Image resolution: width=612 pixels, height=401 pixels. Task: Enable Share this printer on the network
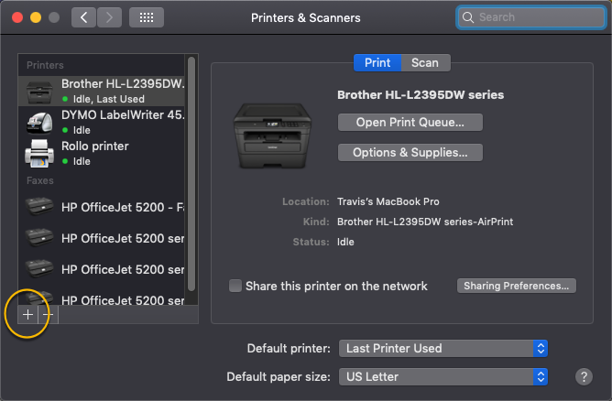point(235,286)
